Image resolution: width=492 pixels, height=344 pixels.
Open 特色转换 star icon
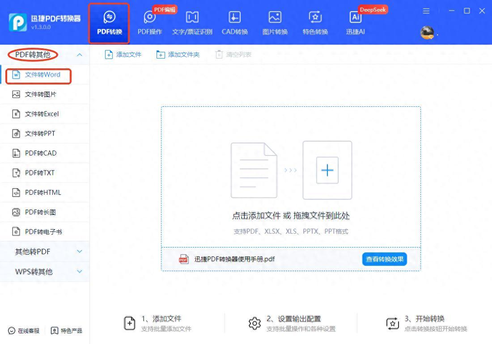[x=315, y=18]
